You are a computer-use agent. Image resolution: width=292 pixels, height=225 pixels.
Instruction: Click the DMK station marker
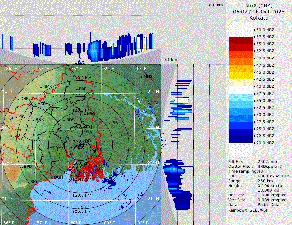pyautogui.click(x=41, y=87)
